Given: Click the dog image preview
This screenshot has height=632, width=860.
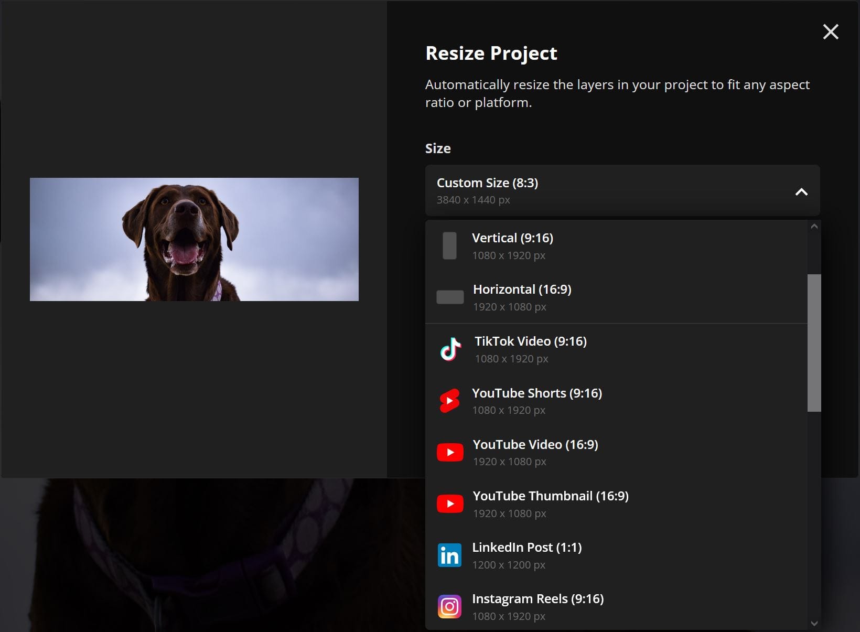Looking at the screenshot, I should 193,239.
